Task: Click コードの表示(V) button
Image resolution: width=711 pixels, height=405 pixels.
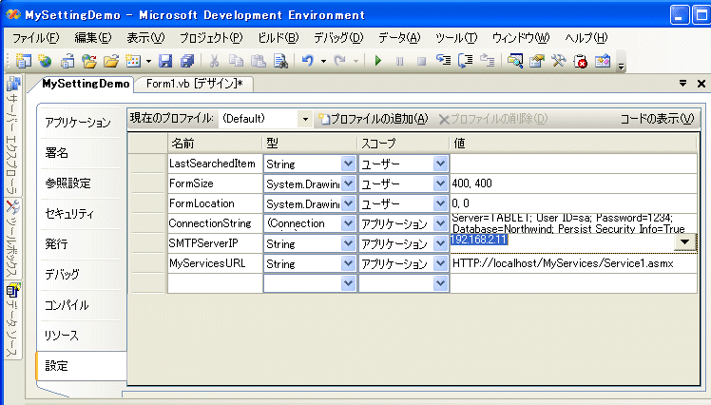Action: 657,119
